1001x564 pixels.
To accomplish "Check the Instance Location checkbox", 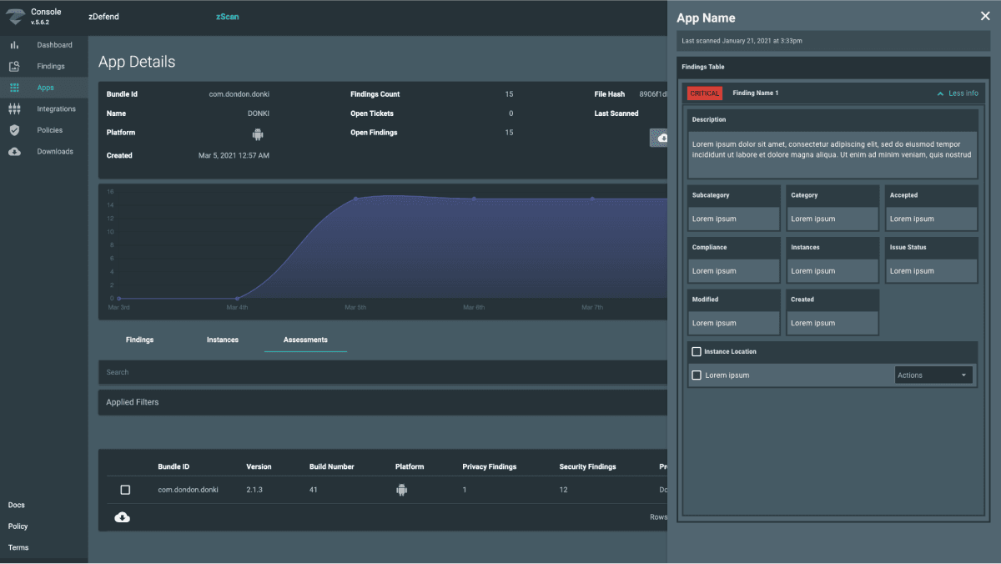I will point(697,351).
